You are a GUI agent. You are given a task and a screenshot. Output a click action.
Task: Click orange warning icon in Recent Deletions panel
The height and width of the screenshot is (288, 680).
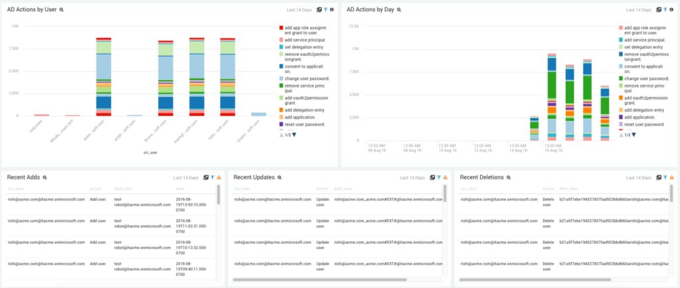tap(672, 178)
